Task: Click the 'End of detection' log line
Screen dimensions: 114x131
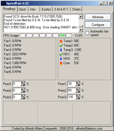Action: coord(15,24)
